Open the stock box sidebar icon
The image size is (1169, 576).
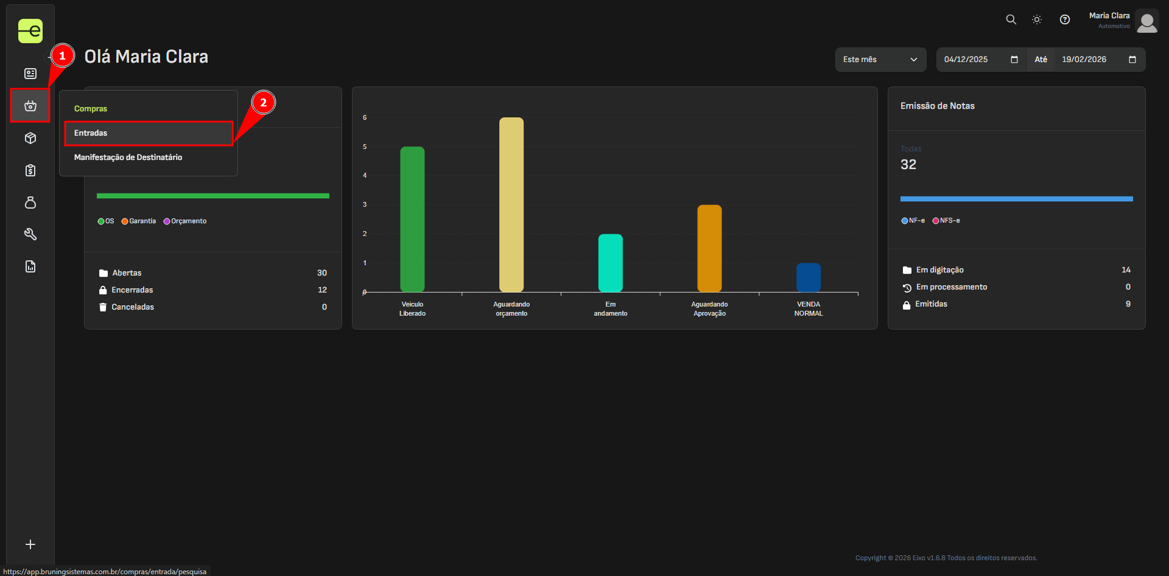[x=30, y=138]
